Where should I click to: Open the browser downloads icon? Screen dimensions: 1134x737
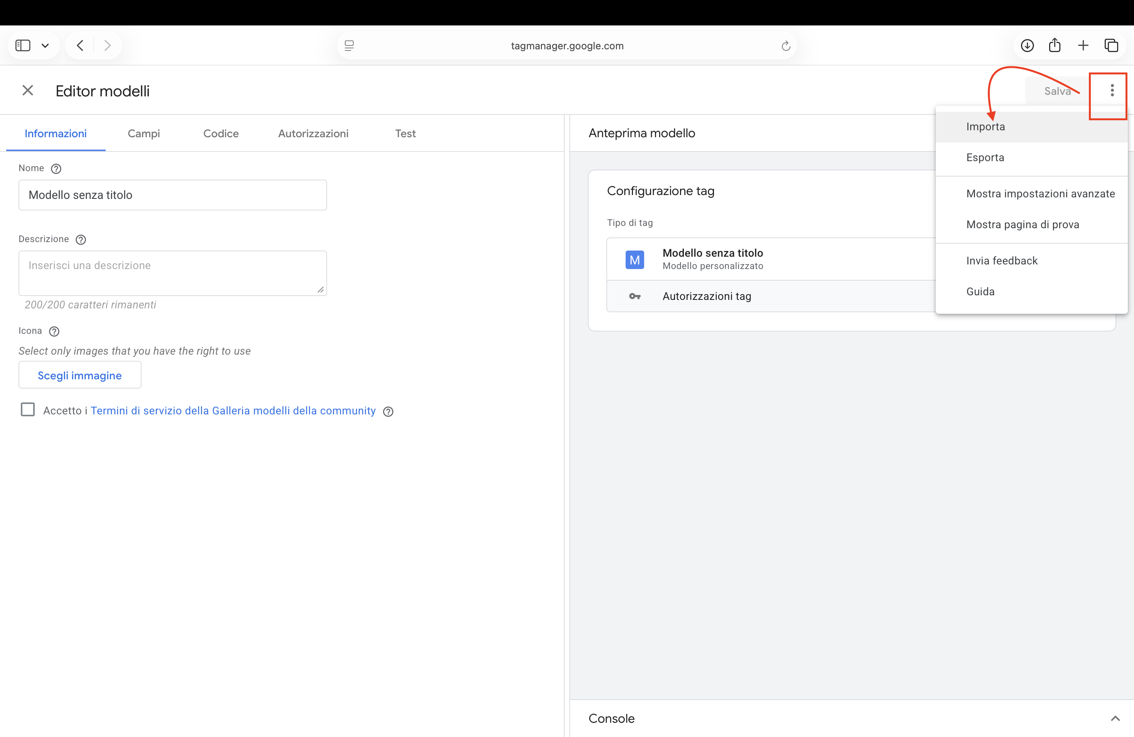pos(1027,46)
